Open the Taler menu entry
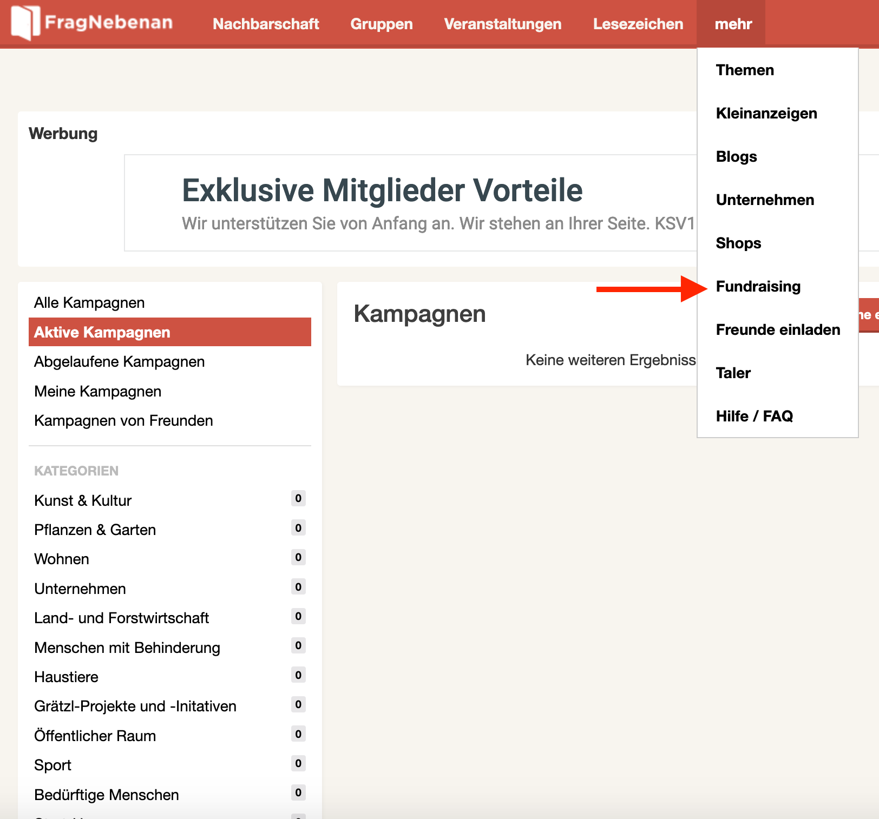Screen dimensions: 879x819 733,373
